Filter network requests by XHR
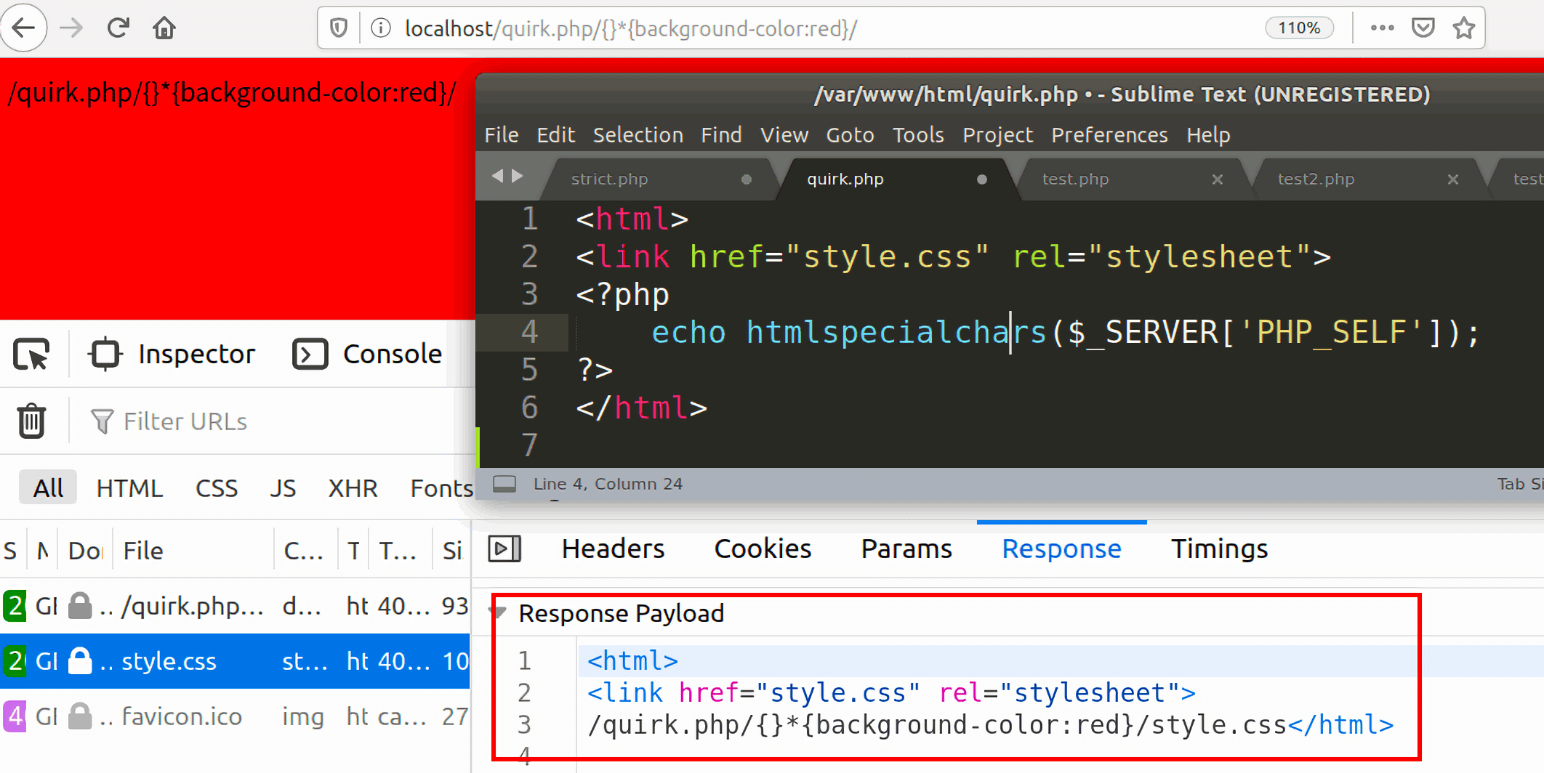The image size is (1544, 773). [353, 488]
